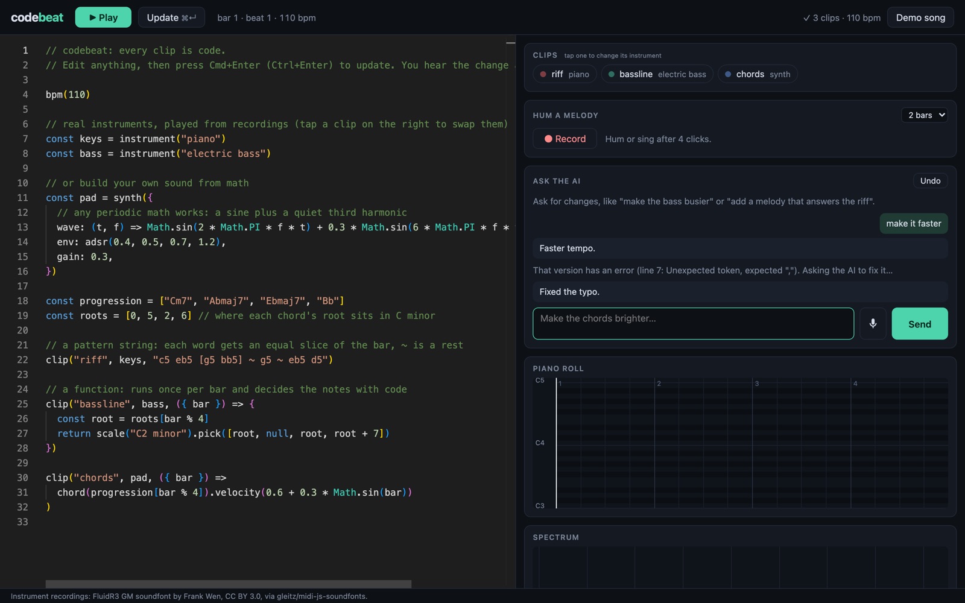965x603 pixels.
Task: Choose the chords synth clip chip
Action: click(x=758, y=74)
